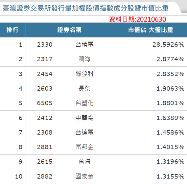Viewport: 187px width, 184px height.
Task: Select stock name 台塑化
Action: click(85, 103)
